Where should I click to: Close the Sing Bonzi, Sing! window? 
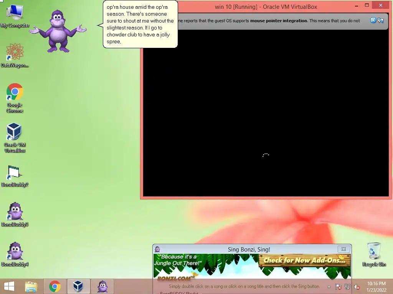point(343,249)
